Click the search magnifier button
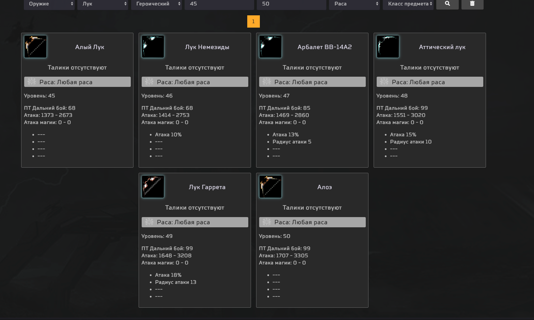Viewport: 534px width, 320px height. 447,4
